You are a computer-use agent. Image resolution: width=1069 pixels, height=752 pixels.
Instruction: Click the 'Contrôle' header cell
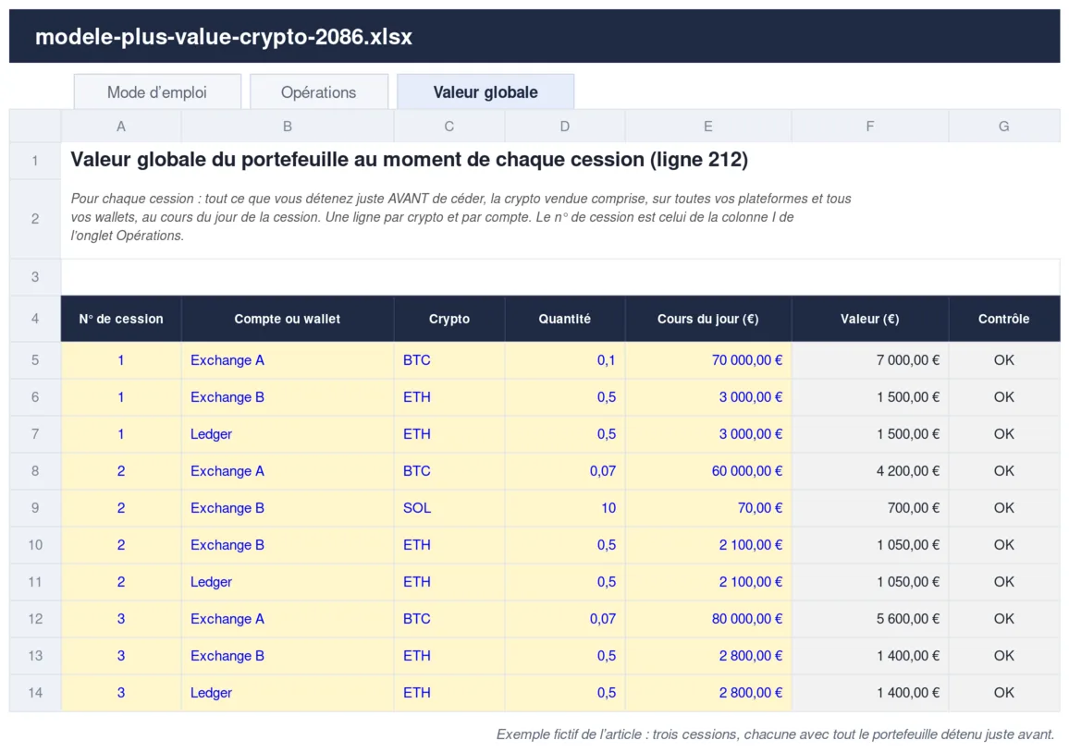click(1004, 319)
